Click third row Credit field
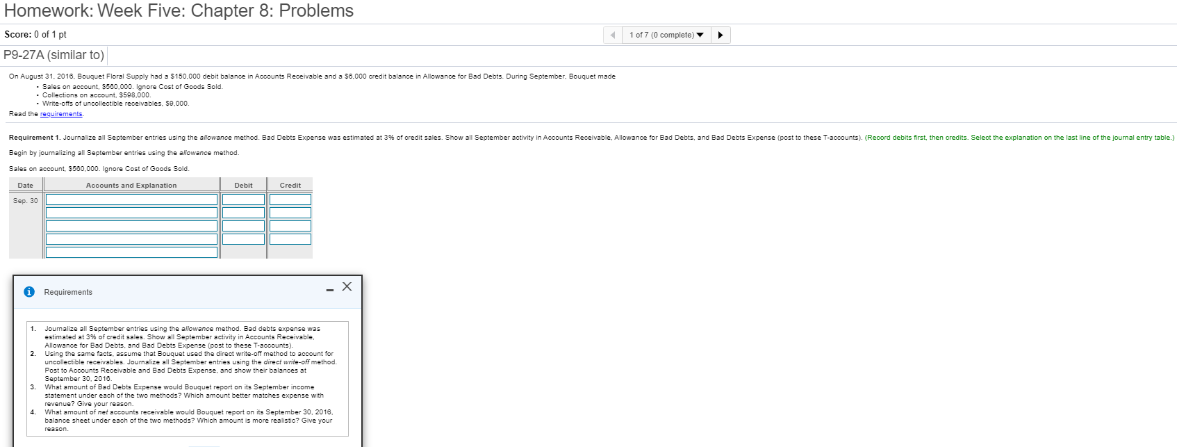 coord(290,226)
